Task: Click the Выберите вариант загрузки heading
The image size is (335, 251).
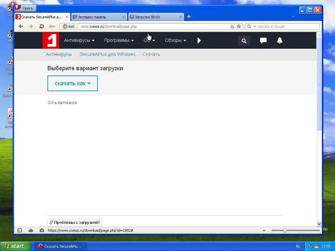Action: coord(85,68)
